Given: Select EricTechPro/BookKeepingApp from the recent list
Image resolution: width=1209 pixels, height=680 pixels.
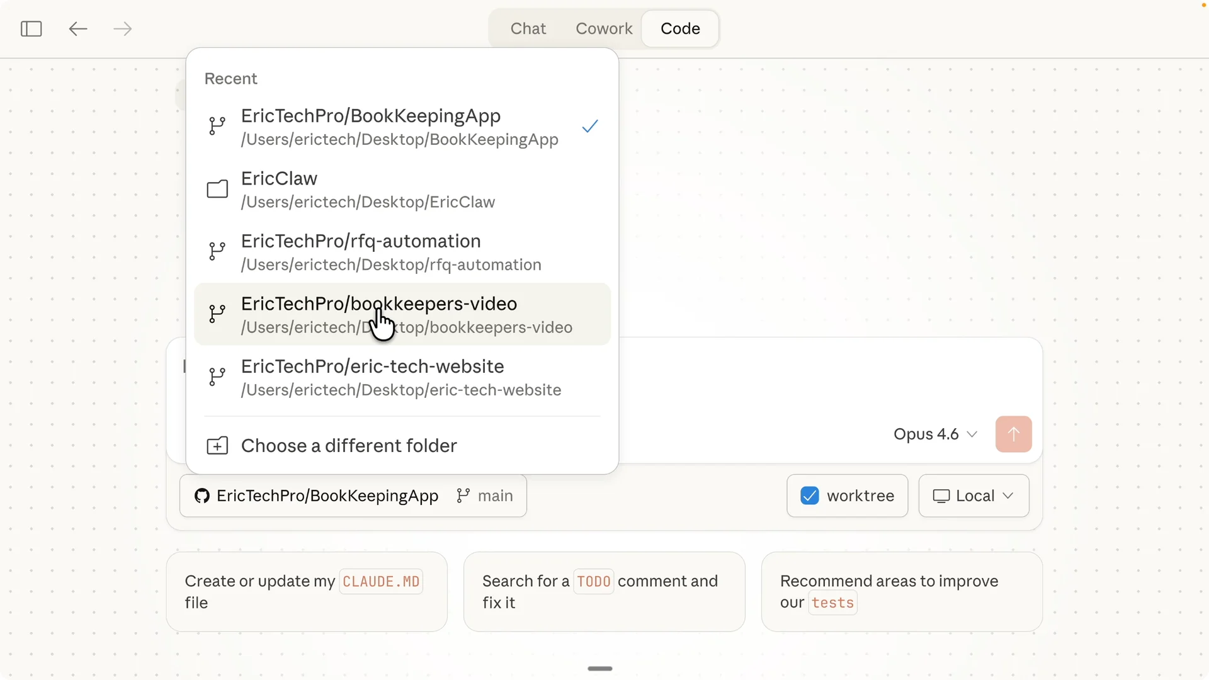Looking at the screenshot, I should click(x=402, y=127).
